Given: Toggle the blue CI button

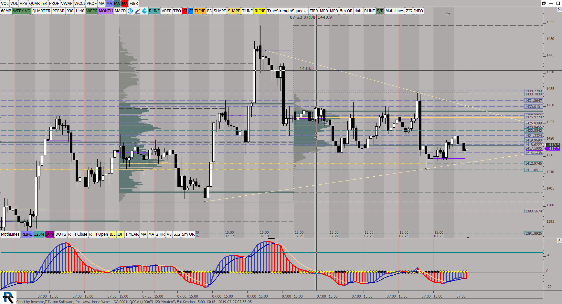Looking at the screenshot, I should pyautogui.click(x=191, y=11).
